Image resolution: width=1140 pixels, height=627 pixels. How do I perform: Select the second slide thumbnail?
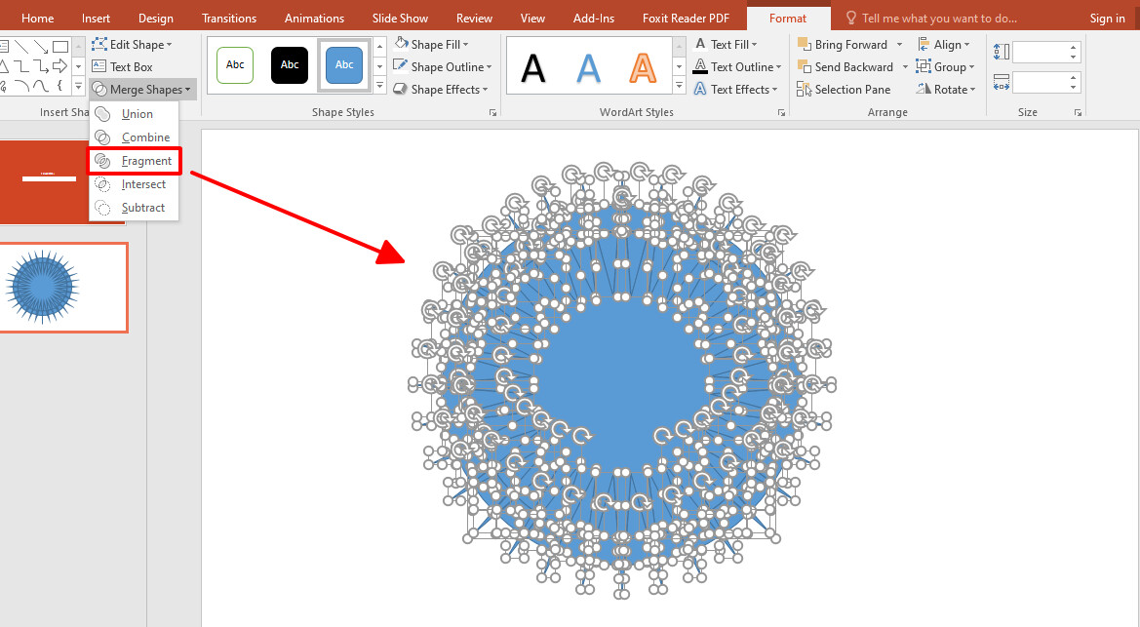(x=63, y=287)
